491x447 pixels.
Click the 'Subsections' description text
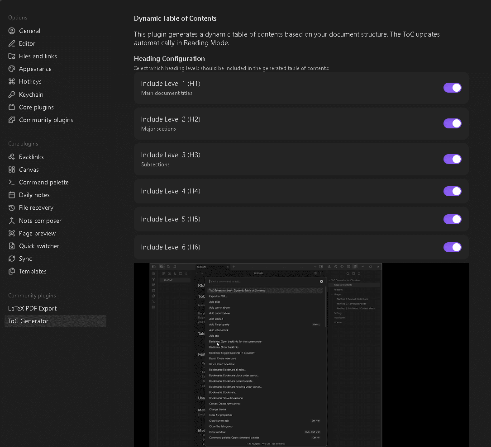click(155, 164)
